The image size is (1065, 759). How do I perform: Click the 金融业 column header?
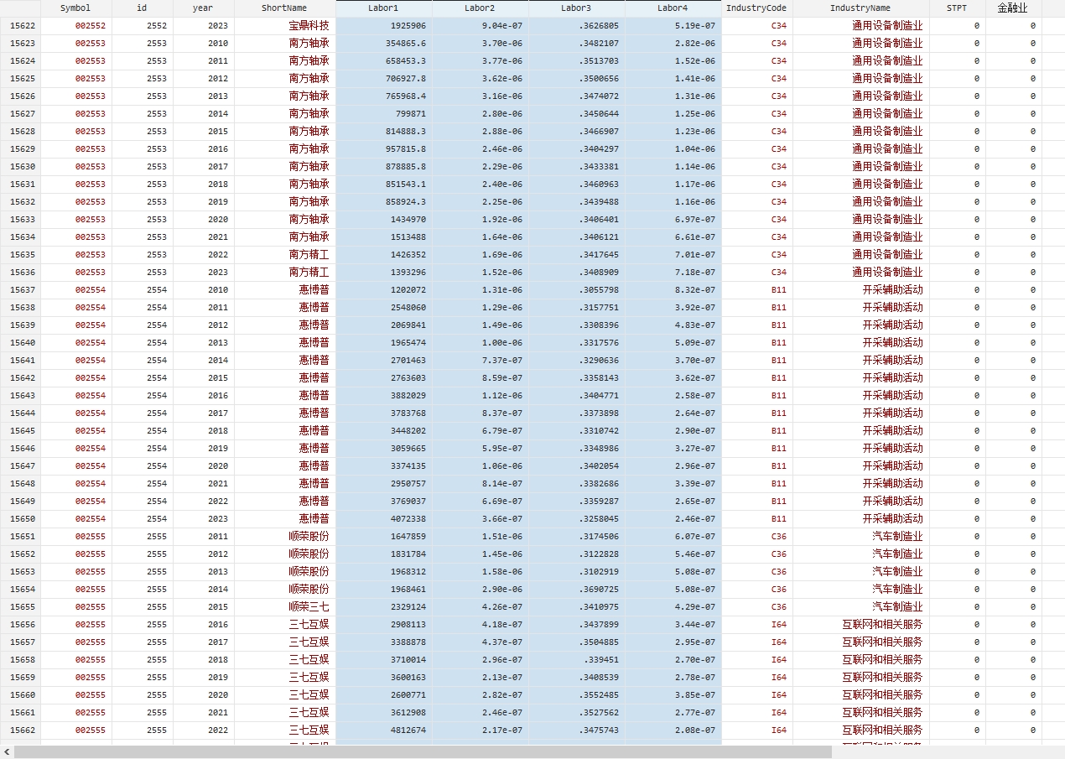(1012, 8)
